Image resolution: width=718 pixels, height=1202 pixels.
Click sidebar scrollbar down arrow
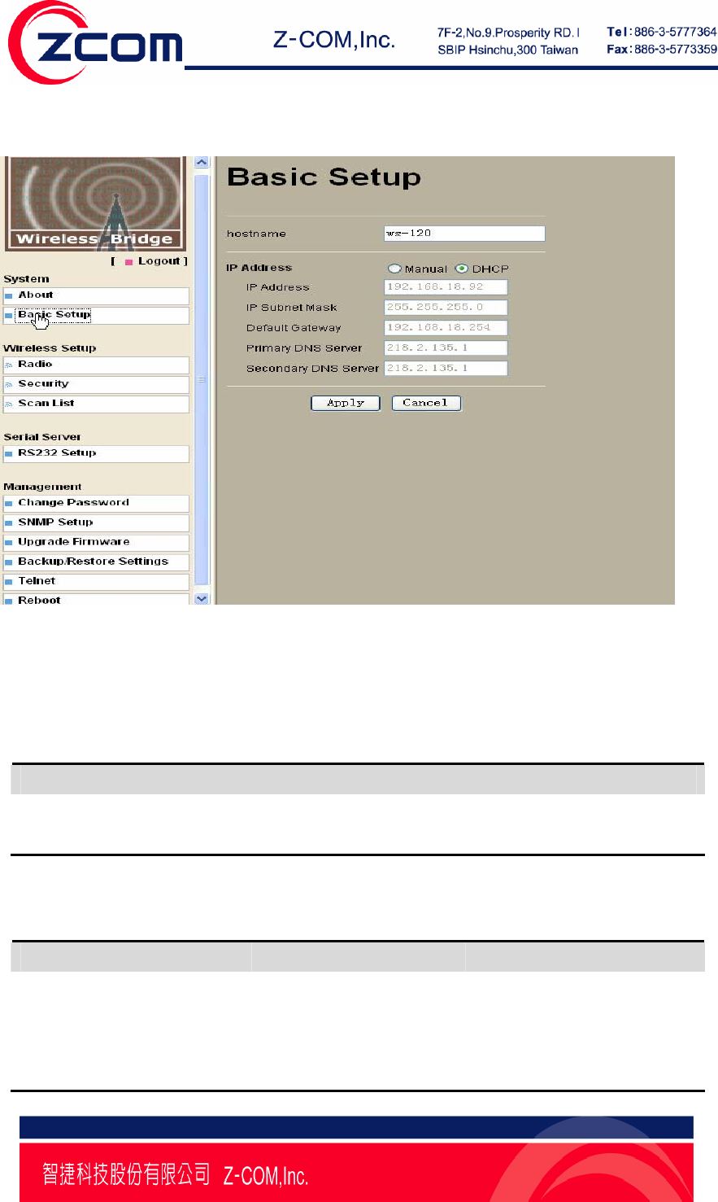(x=202, y=598)
